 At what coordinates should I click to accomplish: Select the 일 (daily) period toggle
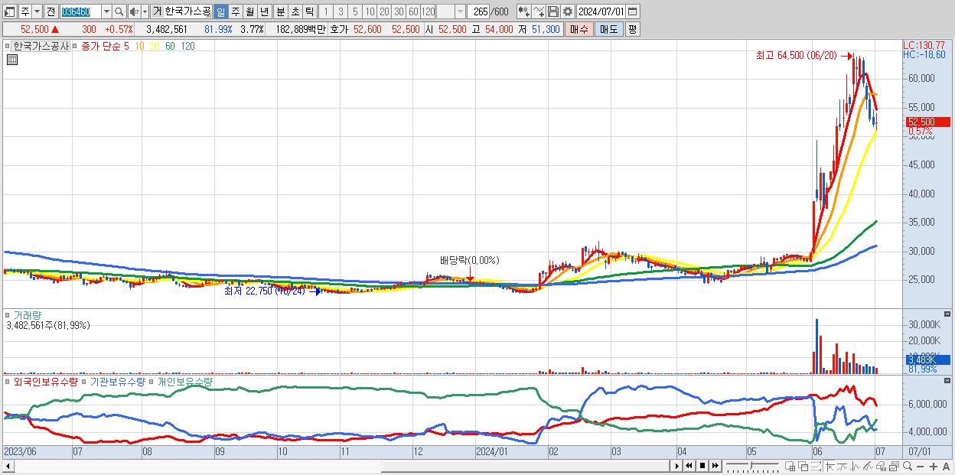(x=220, y=11)
